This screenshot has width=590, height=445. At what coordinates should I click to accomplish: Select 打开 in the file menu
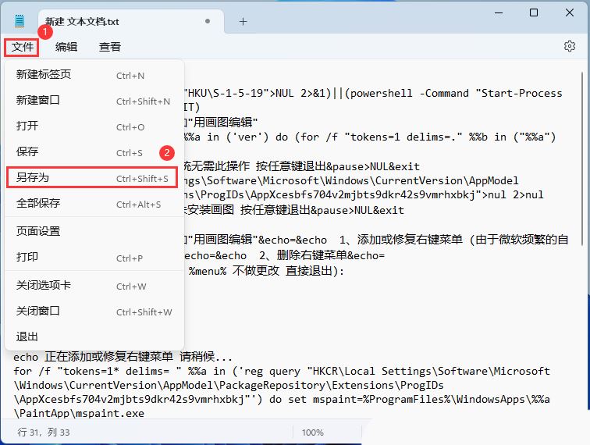coord(94,126)
